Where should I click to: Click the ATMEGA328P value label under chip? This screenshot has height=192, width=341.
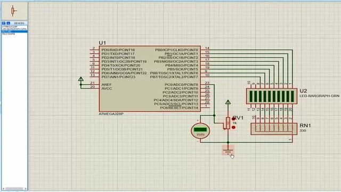point(111,114)
